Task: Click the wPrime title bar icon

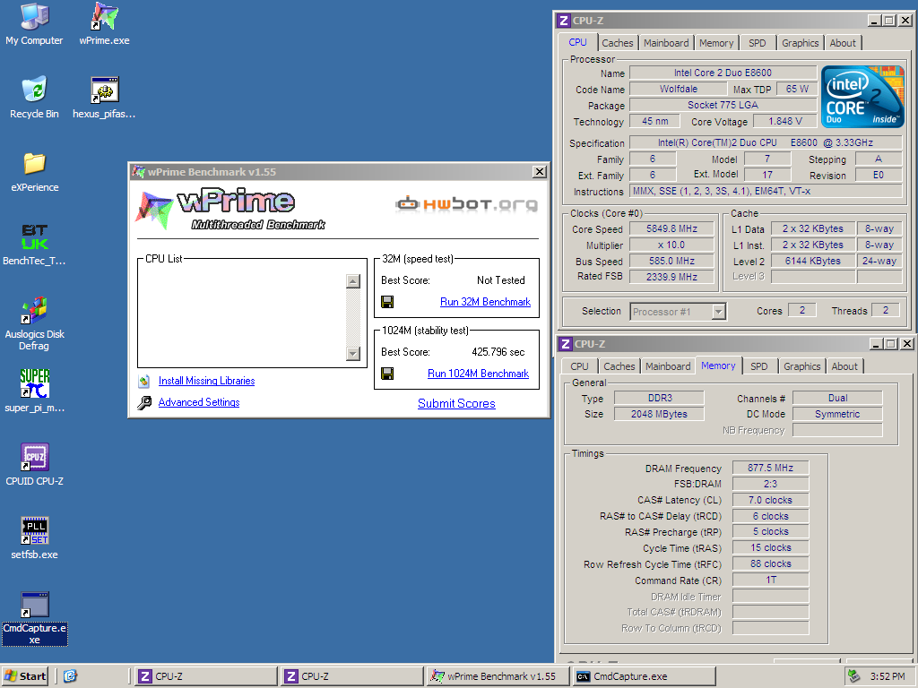Action: [x=138, y=172]
